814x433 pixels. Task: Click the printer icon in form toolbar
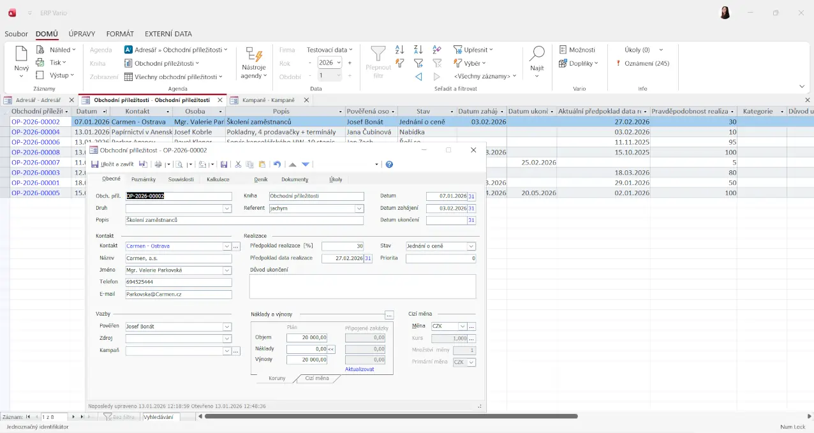point(158,165)
